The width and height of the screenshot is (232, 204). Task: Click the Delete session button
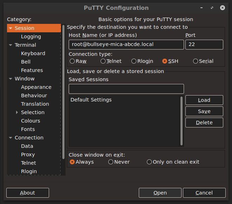click(204, 123)
